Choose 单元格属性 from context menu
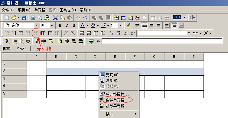 coord(117,94)
